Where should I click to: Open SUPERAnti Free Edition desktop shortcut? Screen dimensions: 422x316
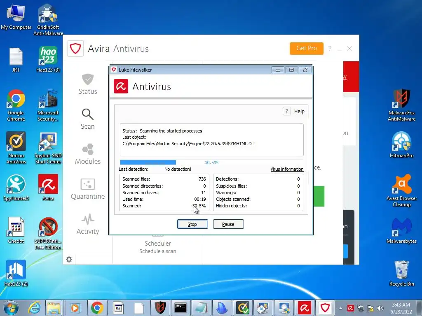48,233
